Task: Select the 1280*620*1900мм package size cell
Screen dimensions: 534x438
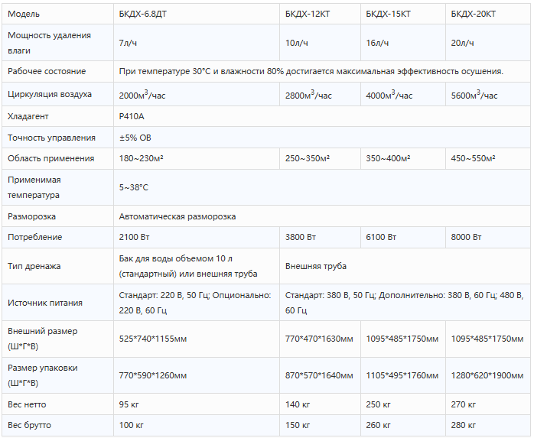Action: [487, 375]
